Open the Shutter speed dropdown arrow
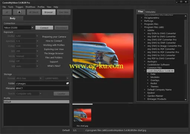The image size is (190, 134). 37,36
